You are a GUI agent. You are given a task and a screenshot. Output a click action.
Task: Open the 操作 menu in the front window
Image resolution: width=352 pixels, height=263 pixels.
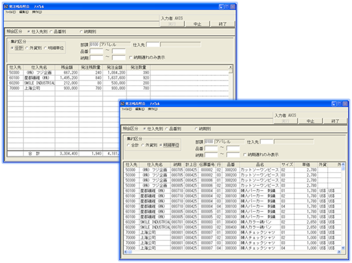(152, 109)
